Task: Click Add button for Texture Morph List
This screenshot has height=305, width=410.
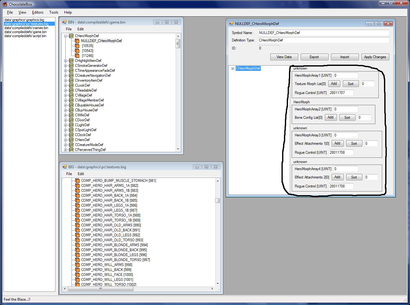Action: (x=334, y=84)
